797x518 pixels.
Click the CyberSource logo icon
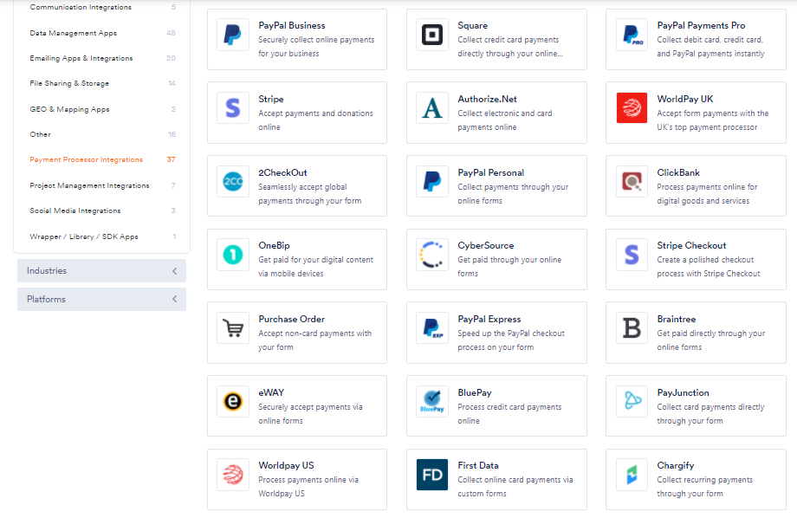432,255
